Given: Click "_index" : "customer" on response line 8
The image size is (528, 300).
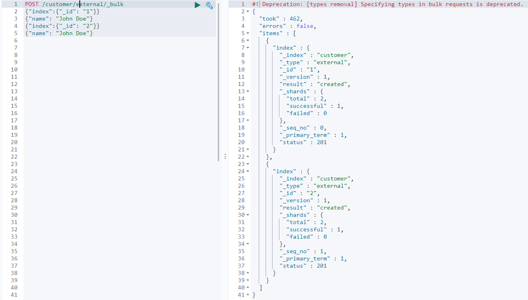Looking at the screenshot, I should click(317, 55).
